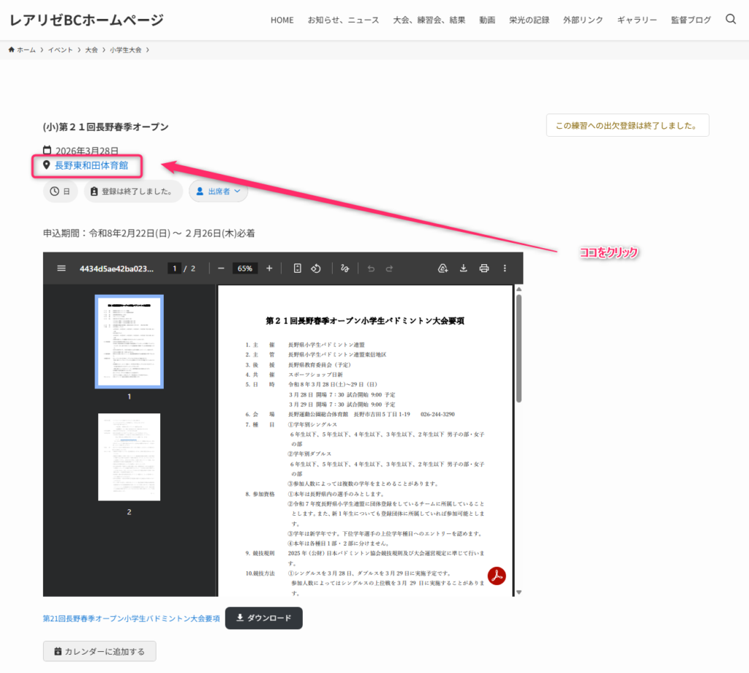Open the 大会、練習会、結果 menu
749x673 pixels.
[x=429, y=20]
